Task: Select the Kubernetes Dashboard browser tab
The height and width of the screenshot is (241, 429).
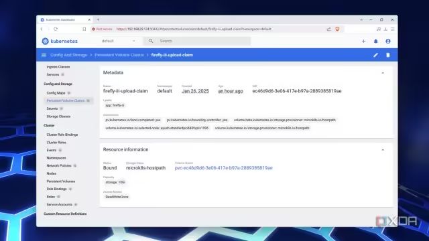Action: pyautogui.click(x=66, y=19)
